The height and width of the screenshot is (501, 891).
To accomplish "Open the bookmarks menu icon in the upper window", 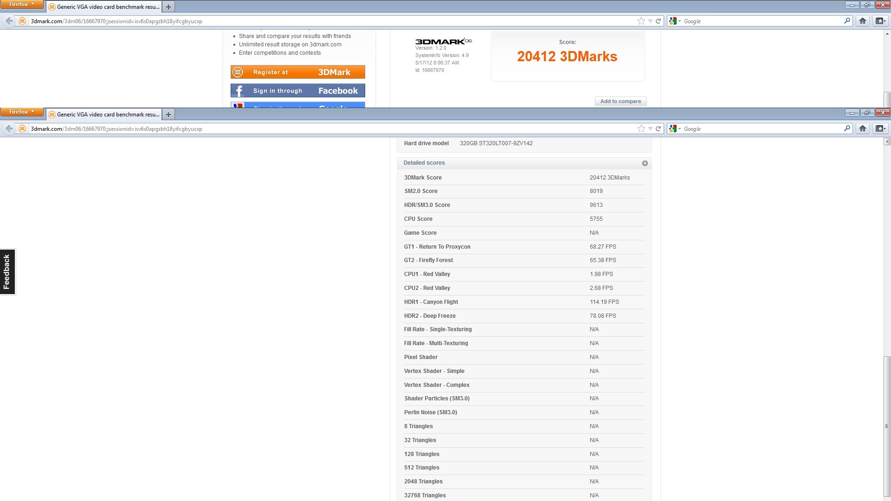I will click(x=880, y=21).
